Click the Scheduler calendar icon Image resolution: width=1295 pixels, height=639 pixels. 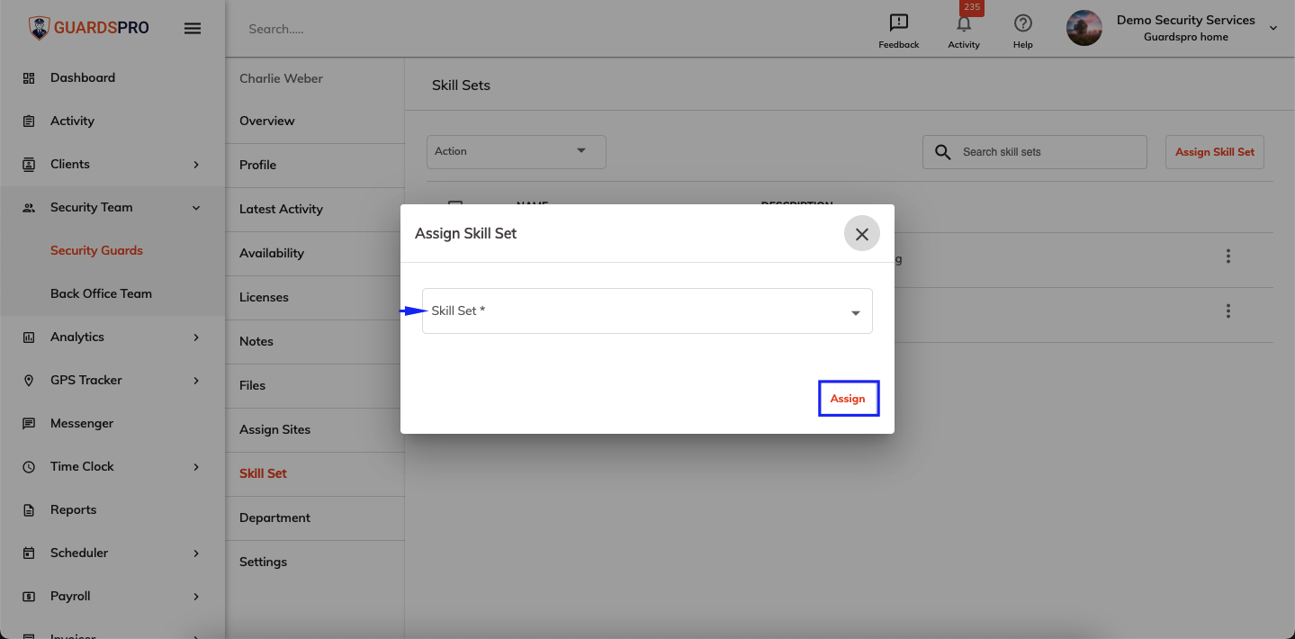29,553
